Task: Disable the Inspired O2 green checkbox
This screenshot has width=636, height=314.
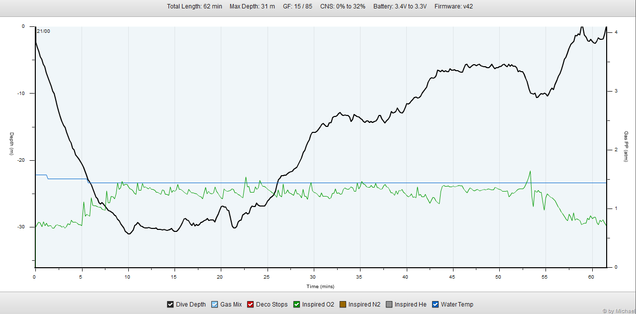Action: [x=297, y=305]
